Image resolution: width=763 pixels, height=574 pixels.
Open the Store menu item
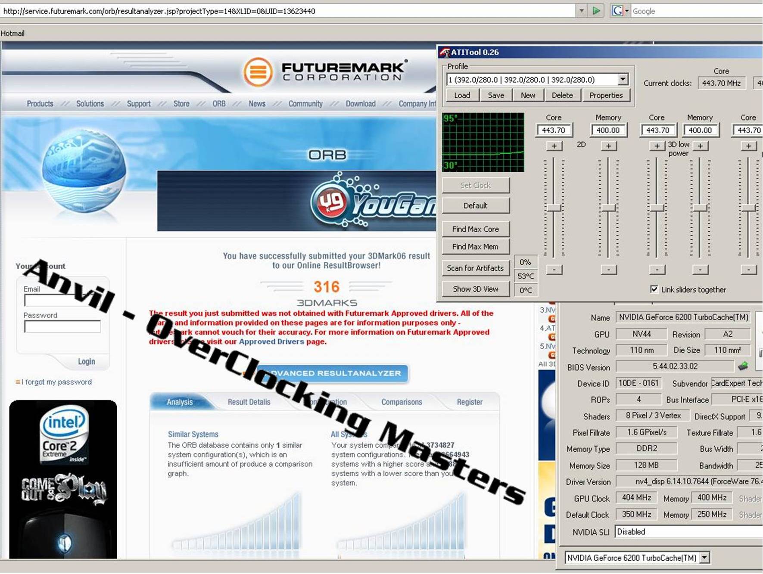click(x=181, y=104)
